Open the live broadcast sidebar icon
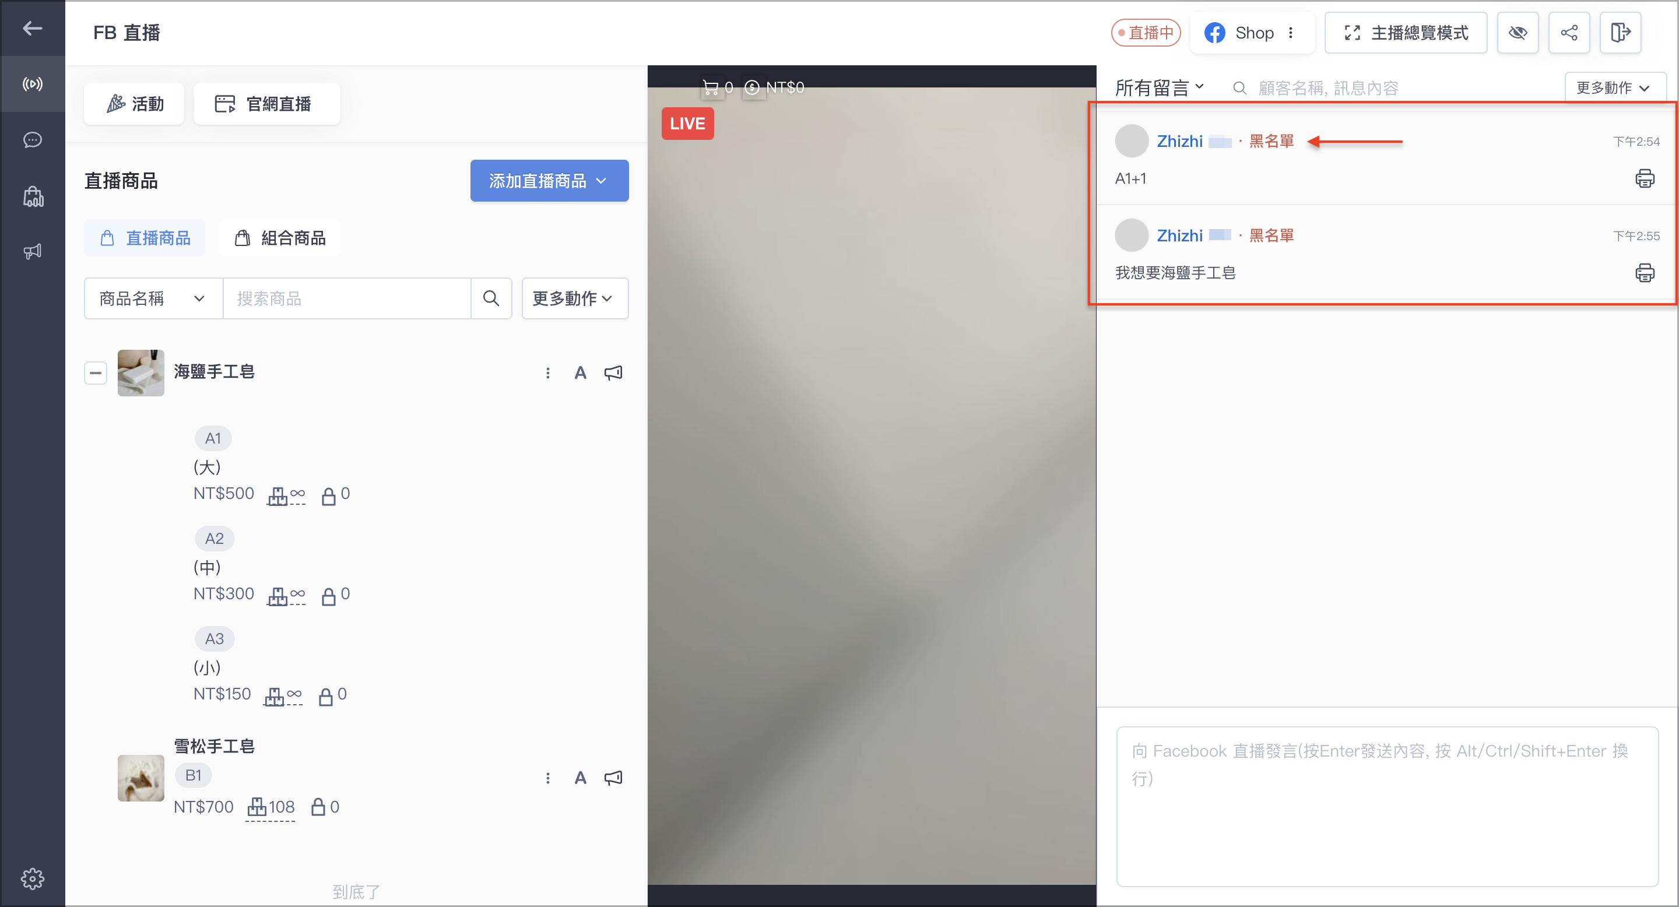This screenshot has width=1679, height=907. pyautogui.click(x=32, y=84)
